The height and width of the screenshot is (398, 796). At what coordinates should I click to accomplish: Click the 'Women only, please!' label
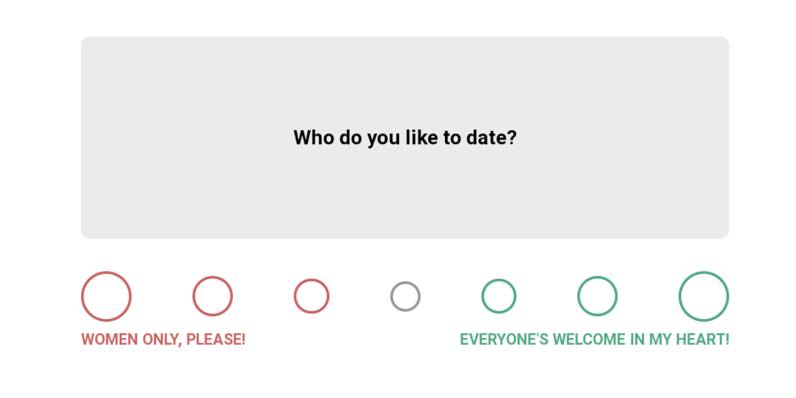[x=163, y=340]
